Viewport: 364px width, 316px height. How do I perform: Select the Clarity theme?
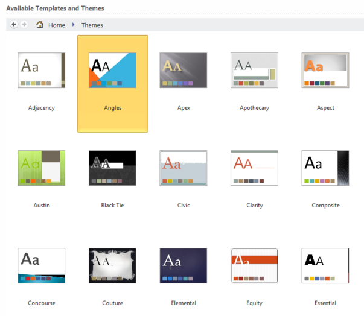(x=254, y=168)
